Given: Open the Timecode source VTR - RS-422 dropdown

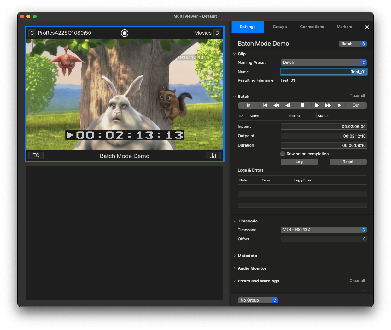Looking at the screenshot, I should [x=324, y=230].
